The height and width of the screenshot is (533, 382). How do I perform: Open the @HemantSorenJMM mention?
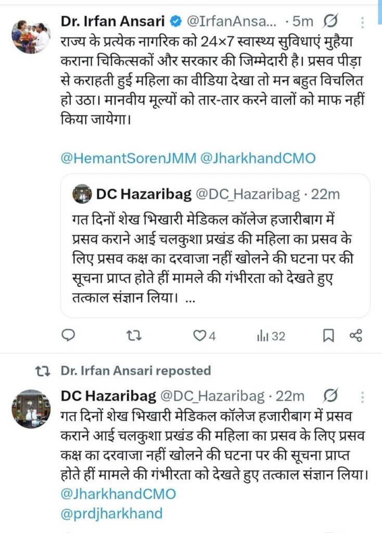[129, 158]
